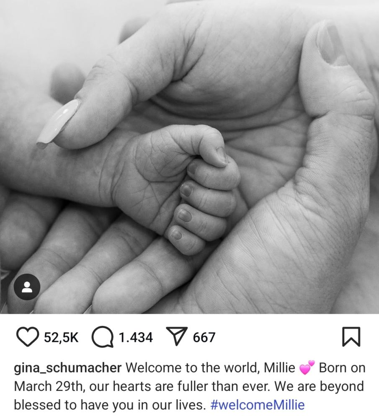The width and height of the screenshot is (379, 419).
Task: Click "Born on" at the end of the first caption line
Action: pyautogui.click(x=342, y=368)
